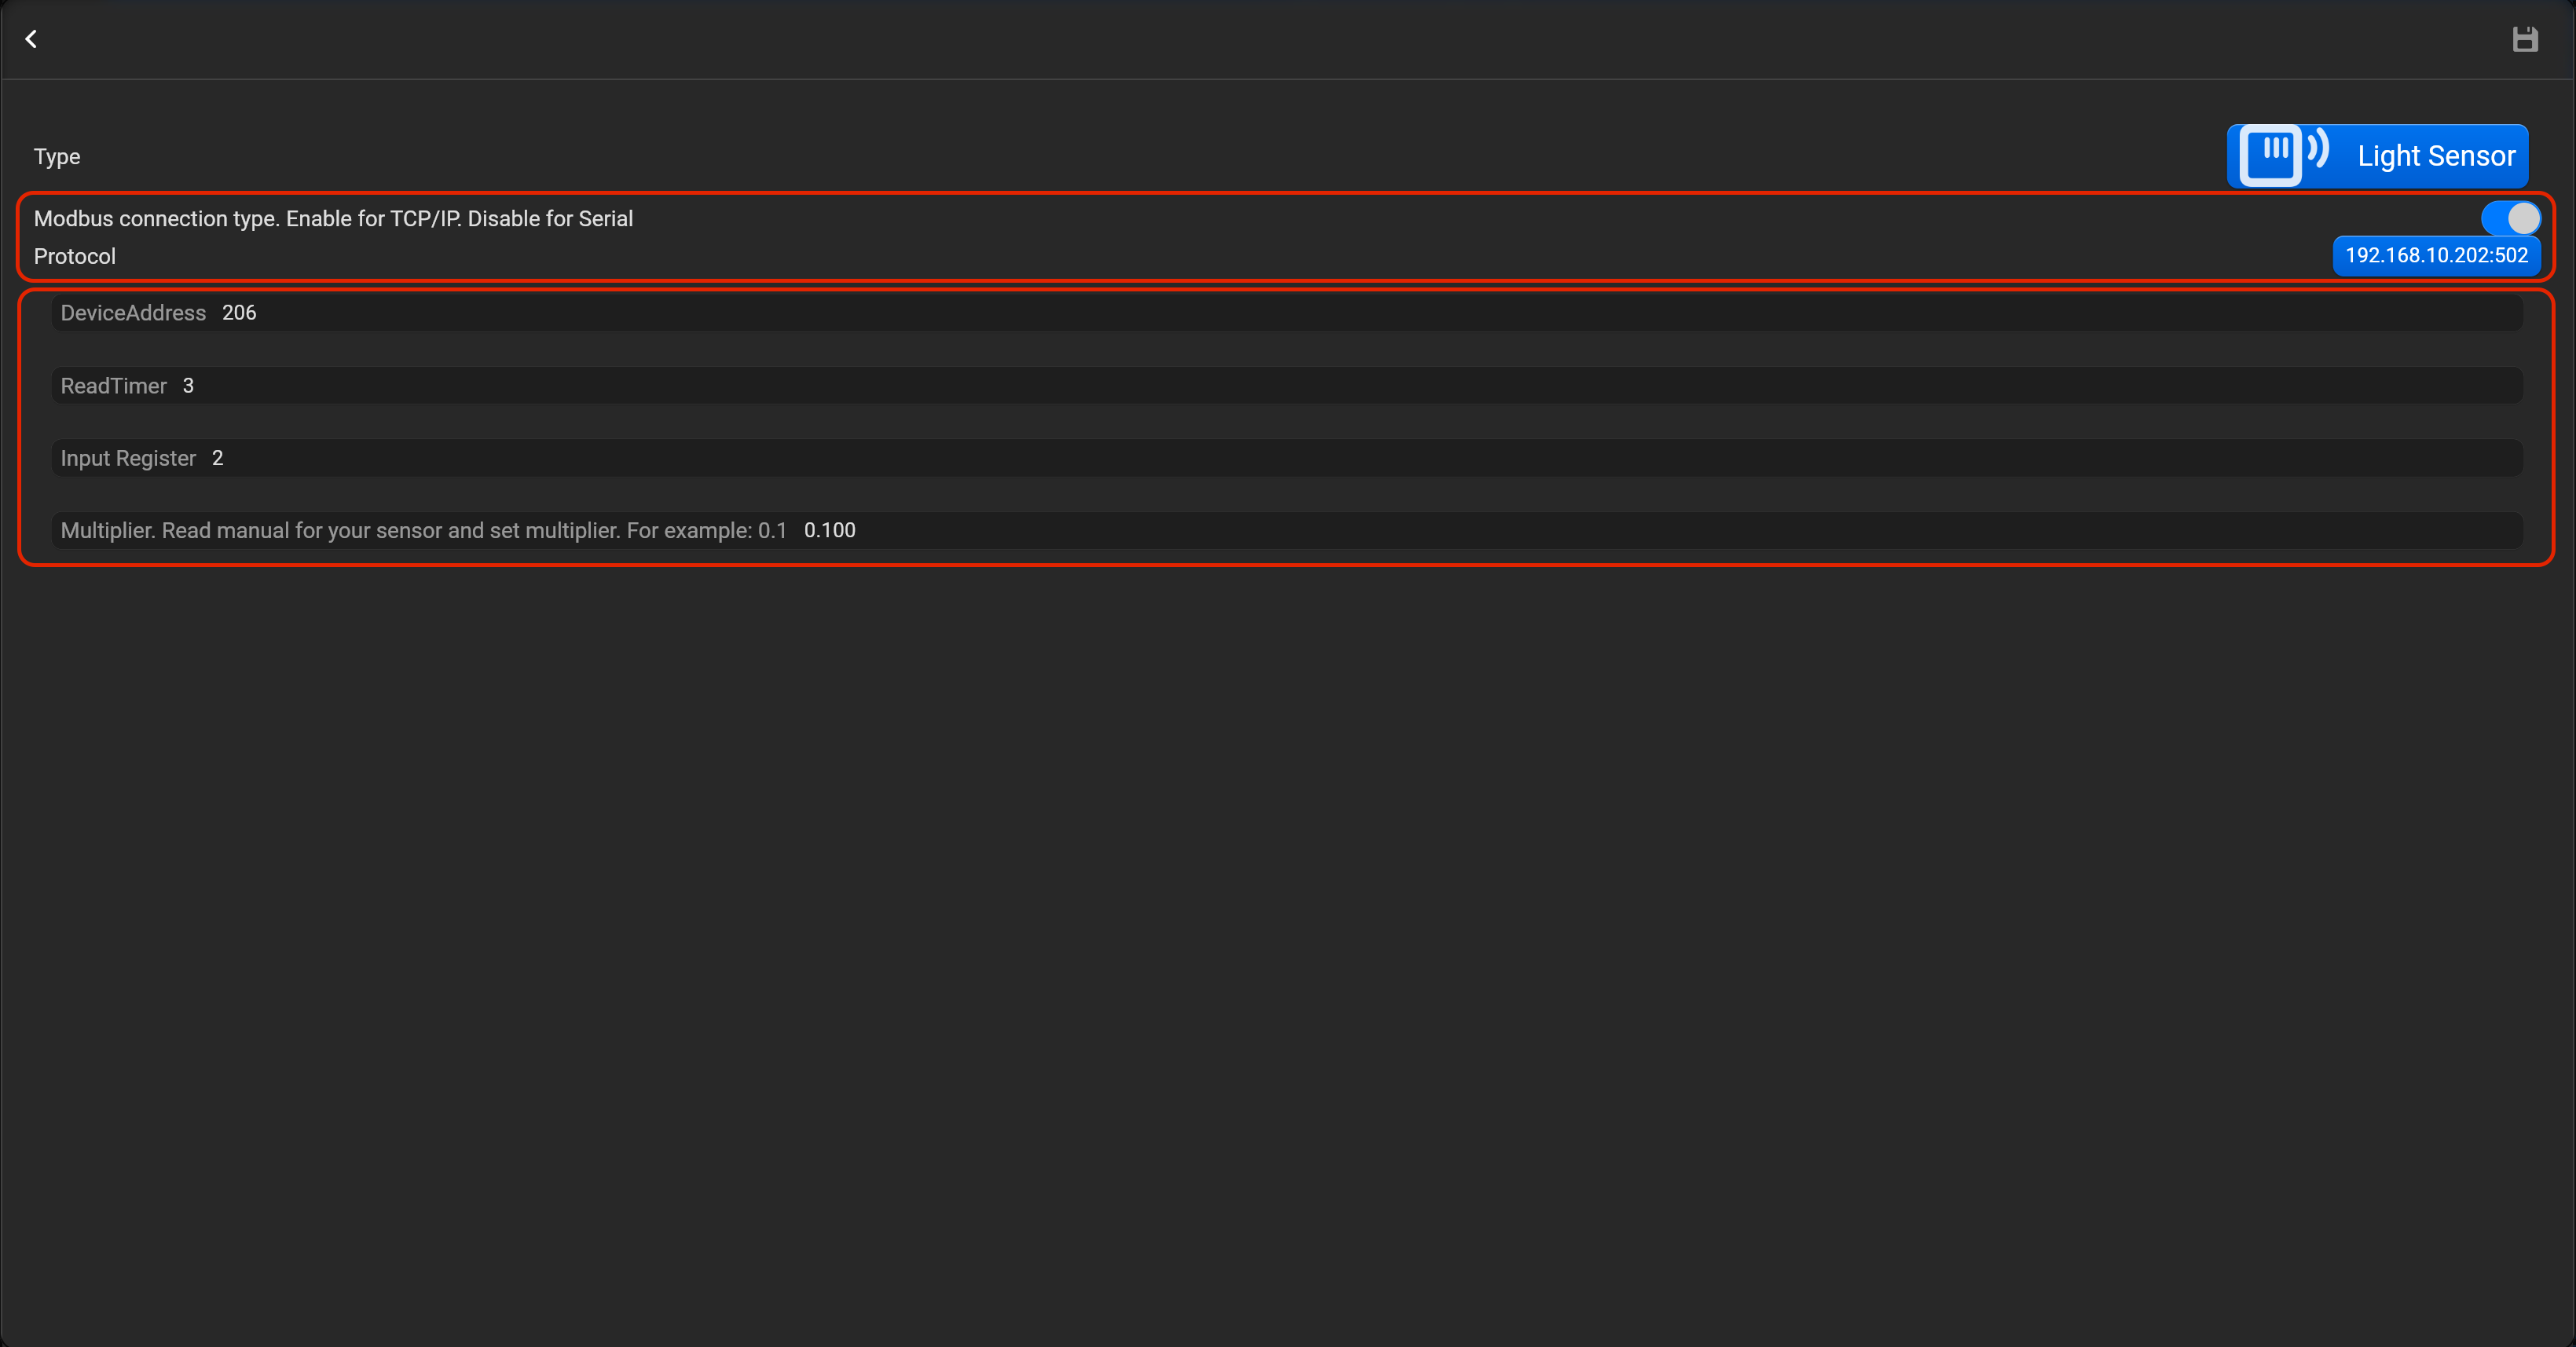The height and width of the screenshot is (1347, 2576).
Task: Toggle the Modbus TCP/IP connection switch
Action: (x=2509, y=218)
